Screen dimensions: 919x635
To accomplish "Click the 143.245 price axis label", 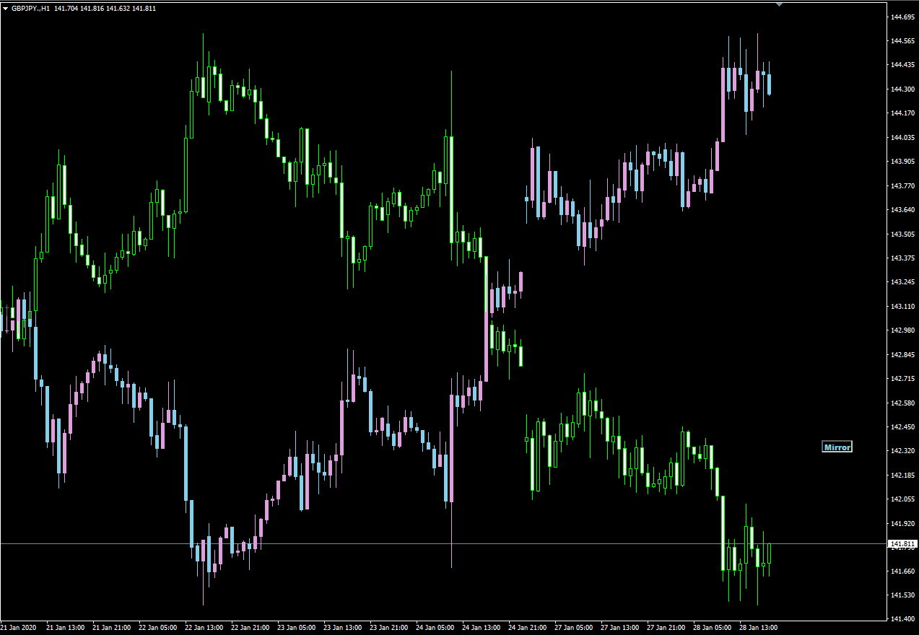I will coord(903,282).
